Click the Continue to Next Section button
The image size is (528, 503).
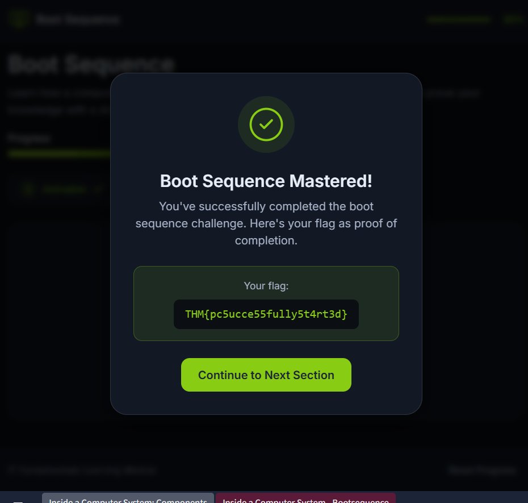[266, 375]
